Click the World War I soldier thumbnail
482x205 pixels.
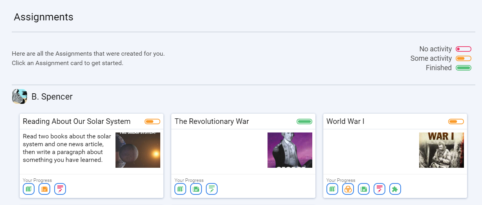tap(442, 150)
